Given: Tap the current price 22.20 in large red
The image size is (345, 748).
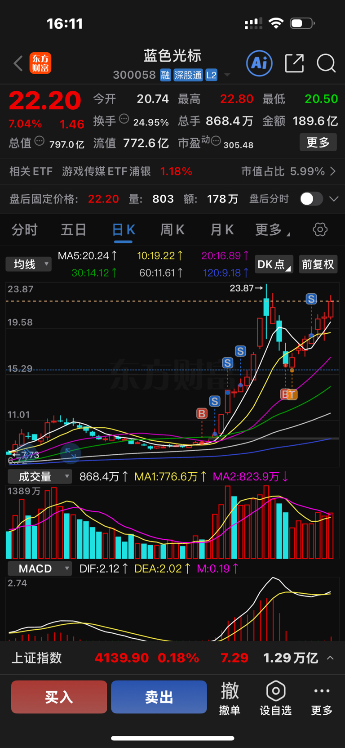Looking at the screenshot, I should (x=45, y=100).
